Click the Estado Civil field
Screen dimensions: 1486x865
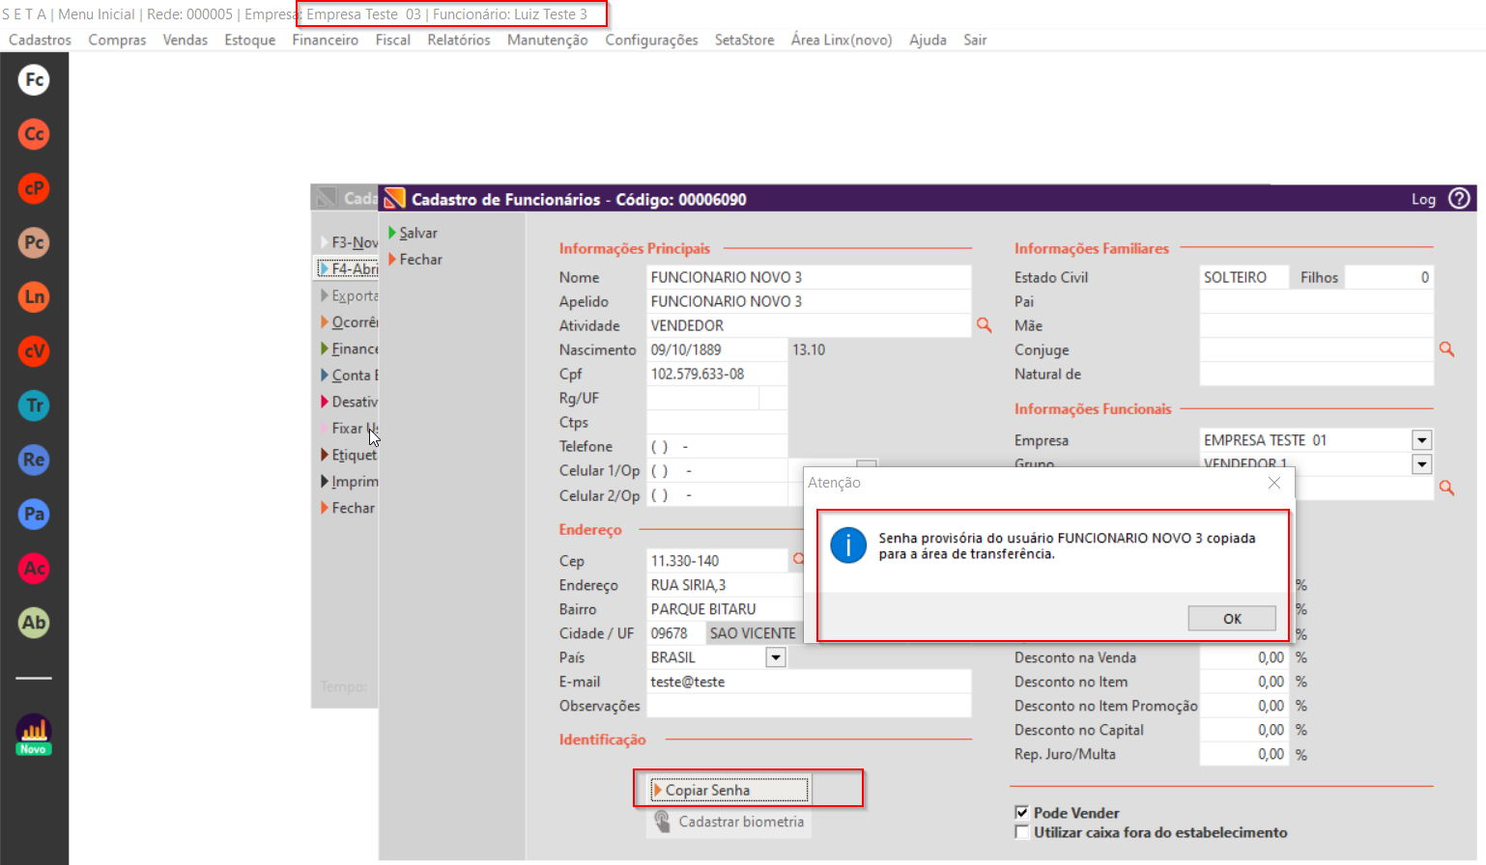(1243, 277)
